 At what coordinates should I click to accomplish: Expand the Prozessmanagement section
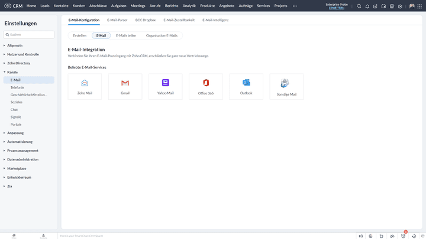(x=22, y=150)
